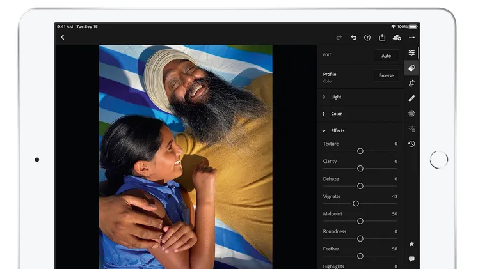Click the EDIT panel heading

(327, 55)
